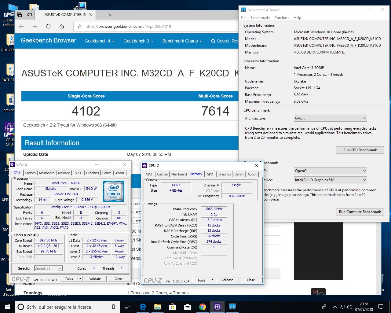This screenshot has height=313, width=391.
Task: Open Task View on the taskbar
Action: point(127,307)
